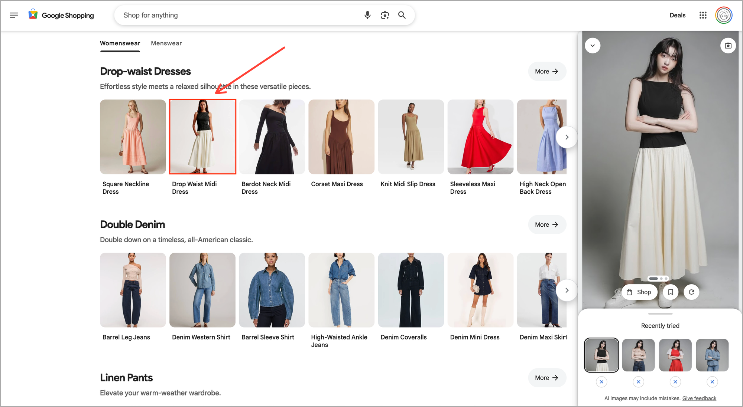This screenshot has height=407, width=743.
Task: Remove the first recently tried look
Action: pos(601,382)
